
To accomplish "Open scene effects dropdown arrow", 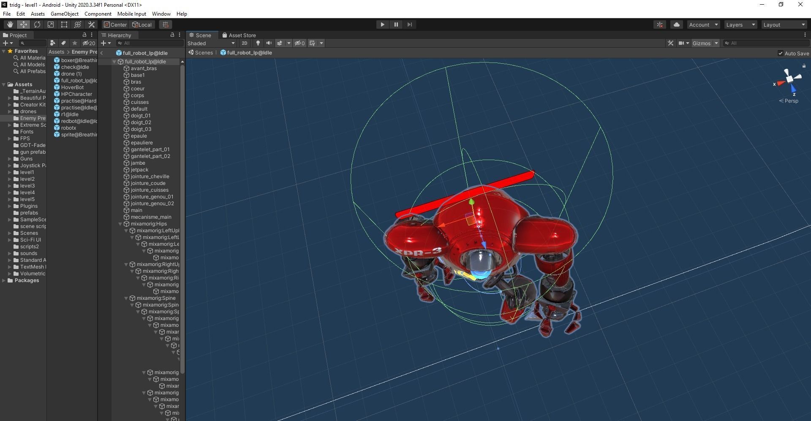I will click(x=288, y=43).
